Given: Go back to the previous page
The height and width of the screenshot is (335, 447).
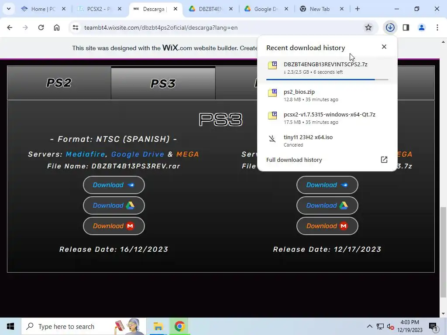Looking at the screenshot, I should [10, 27].
